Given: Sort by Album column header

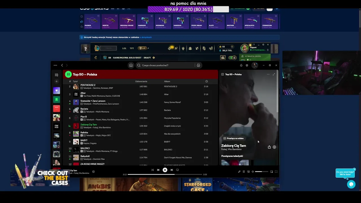Looking at the screenshot, I should click(x=167, y=81).
